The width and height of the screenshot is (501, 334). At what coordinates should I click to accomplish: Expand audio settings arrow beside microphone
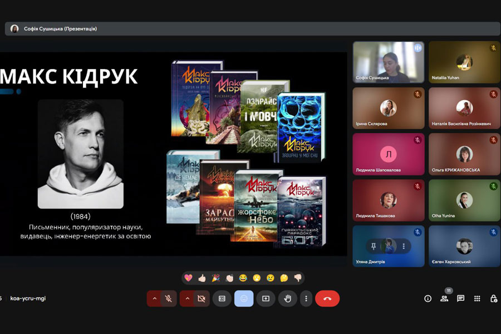[154, 298]
